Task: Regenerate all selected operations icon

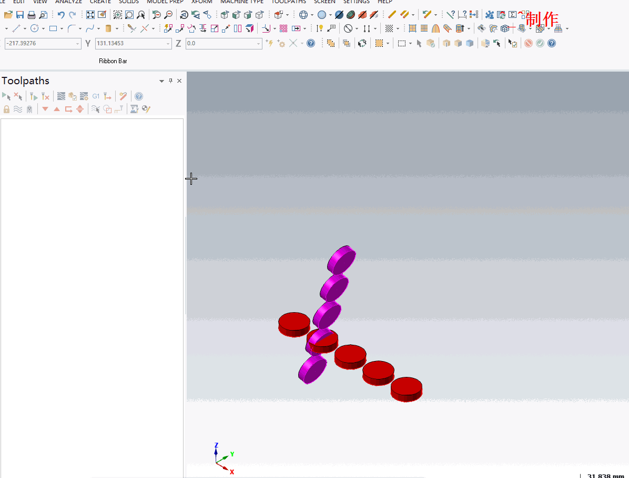Action: click(34, 96)
